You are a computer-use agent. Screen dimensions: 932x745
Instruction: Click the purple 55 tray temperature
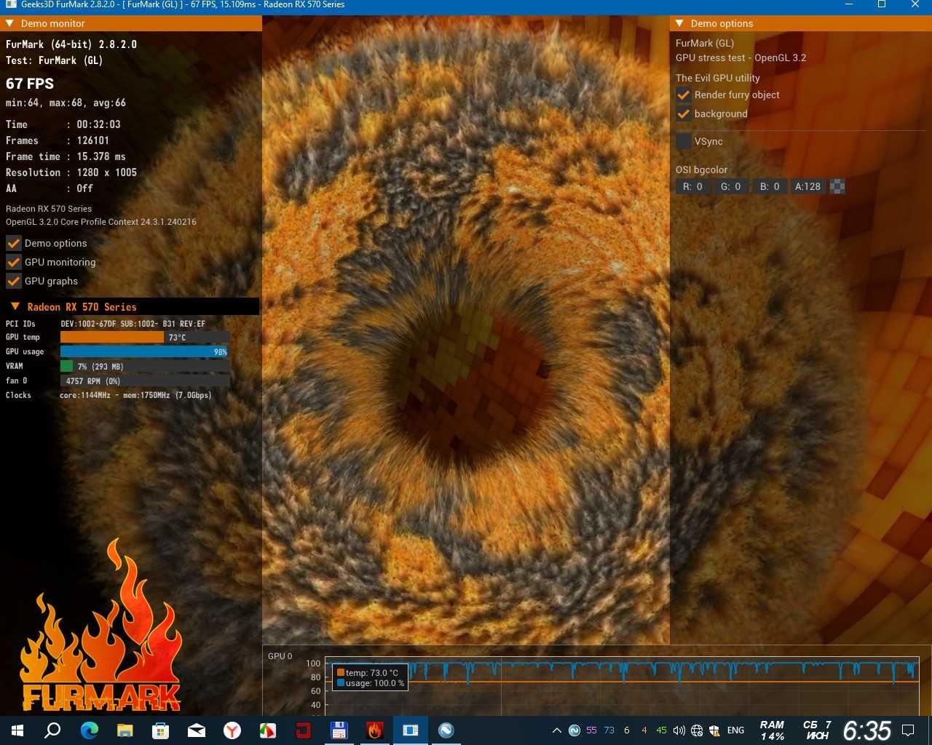pos(591,730)
